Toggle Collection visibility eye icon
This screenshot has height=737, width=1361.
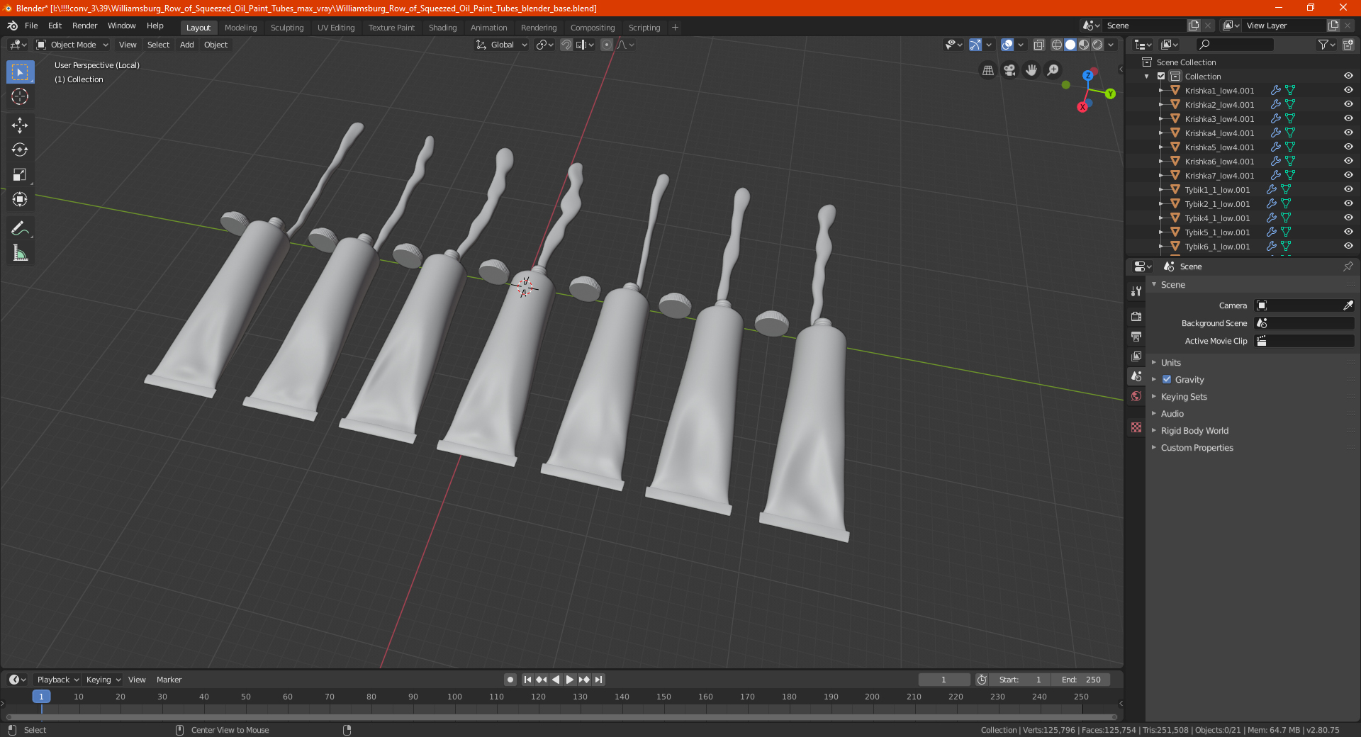tap(1348, 77)
